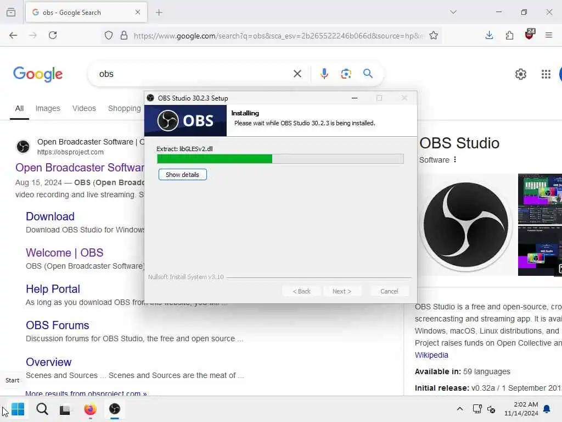Open the list all tabs chevron
562x422 pixels.
453,12
